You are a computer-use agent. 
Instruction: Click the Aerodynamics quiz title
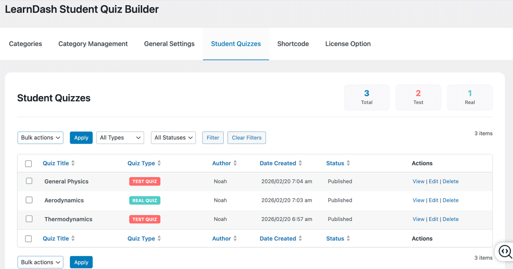click(64, 200)
